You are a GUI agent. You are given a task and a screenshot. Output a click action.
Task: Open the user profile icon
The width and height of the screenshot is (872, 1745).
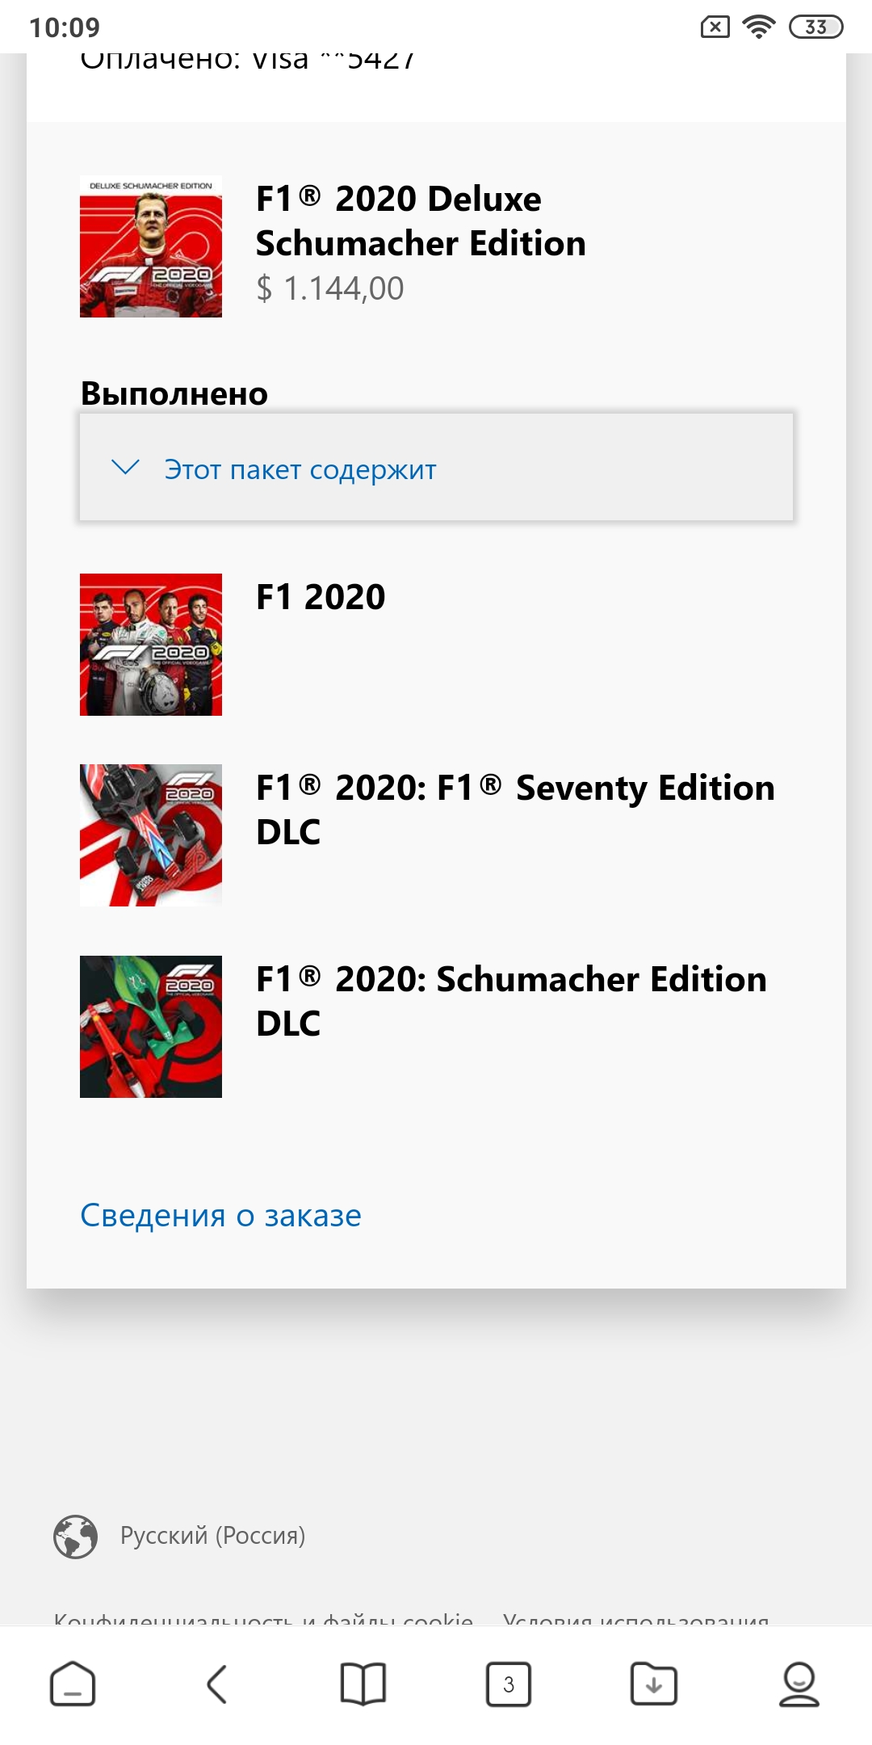click(799, 1684)
